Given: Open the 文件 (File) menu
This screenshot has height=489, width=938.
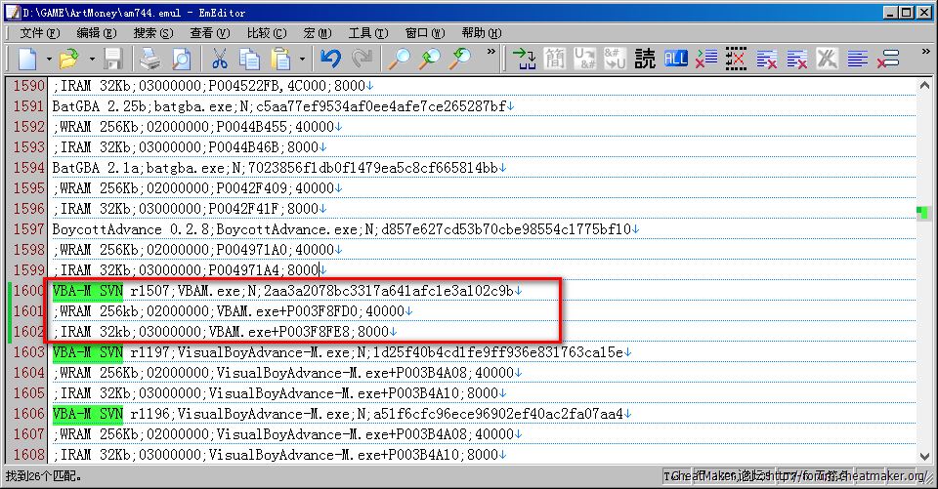Looking at the screenshot, I should tap(39, 32).
